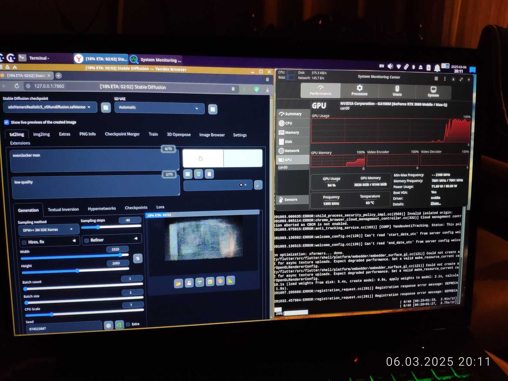Reload the browser page
This screenshot has width=508, height=381.
pyautogui.click(x=17, y=86)
